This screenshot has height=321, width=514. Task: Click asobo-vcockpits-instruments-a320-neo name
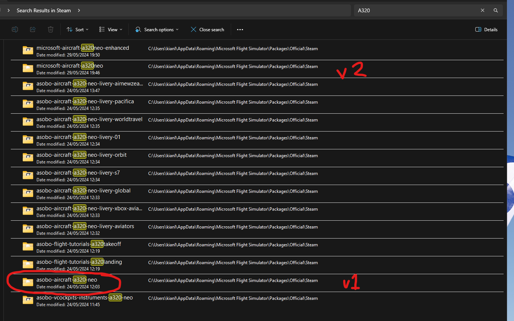click(x=84, y=298)
